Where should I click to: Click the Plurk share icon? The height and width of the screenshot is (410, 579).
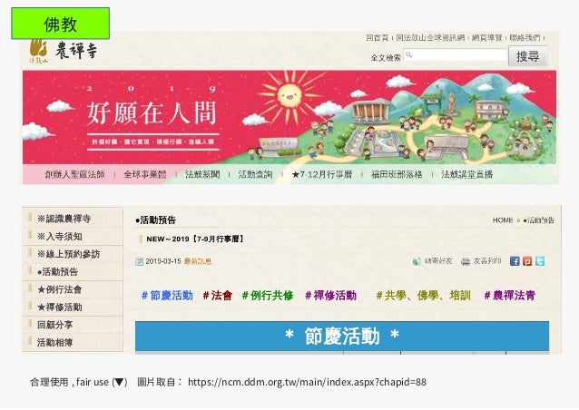pyautogui.click(x=527, y=261)
